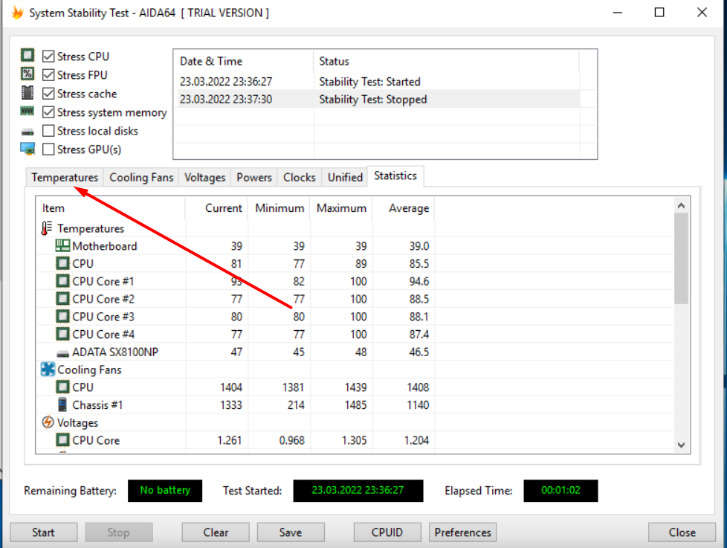Open the Cooling Fans tab
727x548 pixels.
coord(141,178)
